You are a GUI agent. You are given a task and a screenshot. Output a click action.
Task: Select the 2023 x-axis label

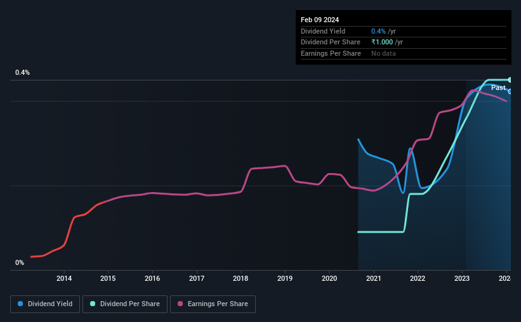pos(462,278)
